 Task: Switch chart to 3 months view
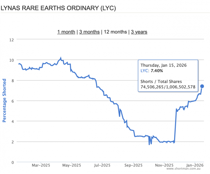pos(89,32)
